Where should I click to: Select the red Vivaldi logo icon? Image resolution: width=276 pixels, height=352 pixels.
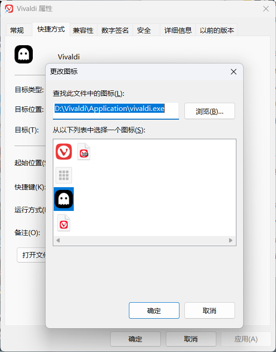64,152
